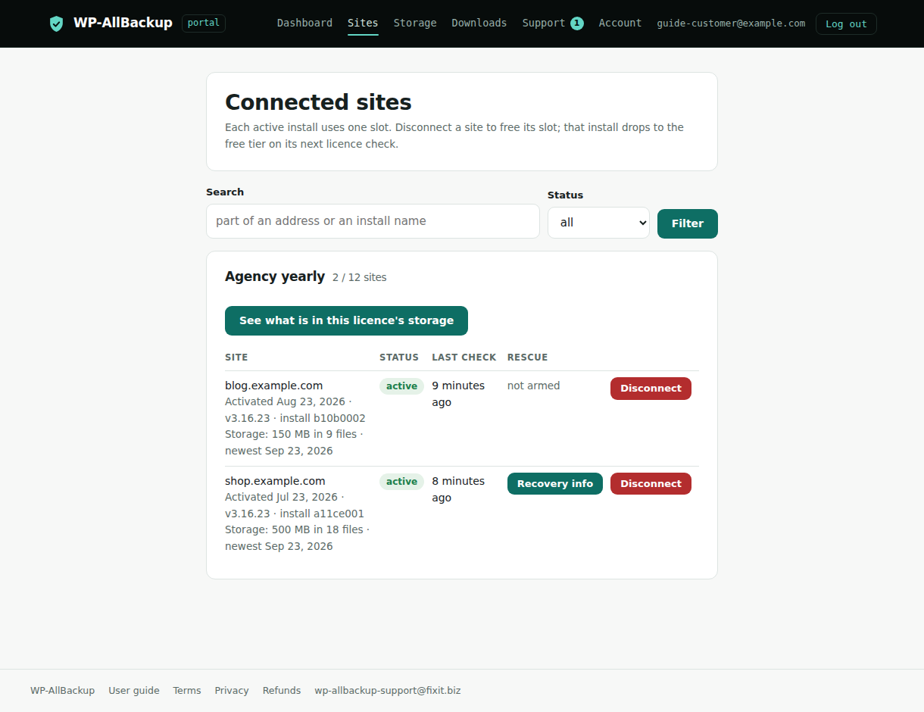Open the Account nav item
Screen dimensions: 924x712
(x=620, y=23)
